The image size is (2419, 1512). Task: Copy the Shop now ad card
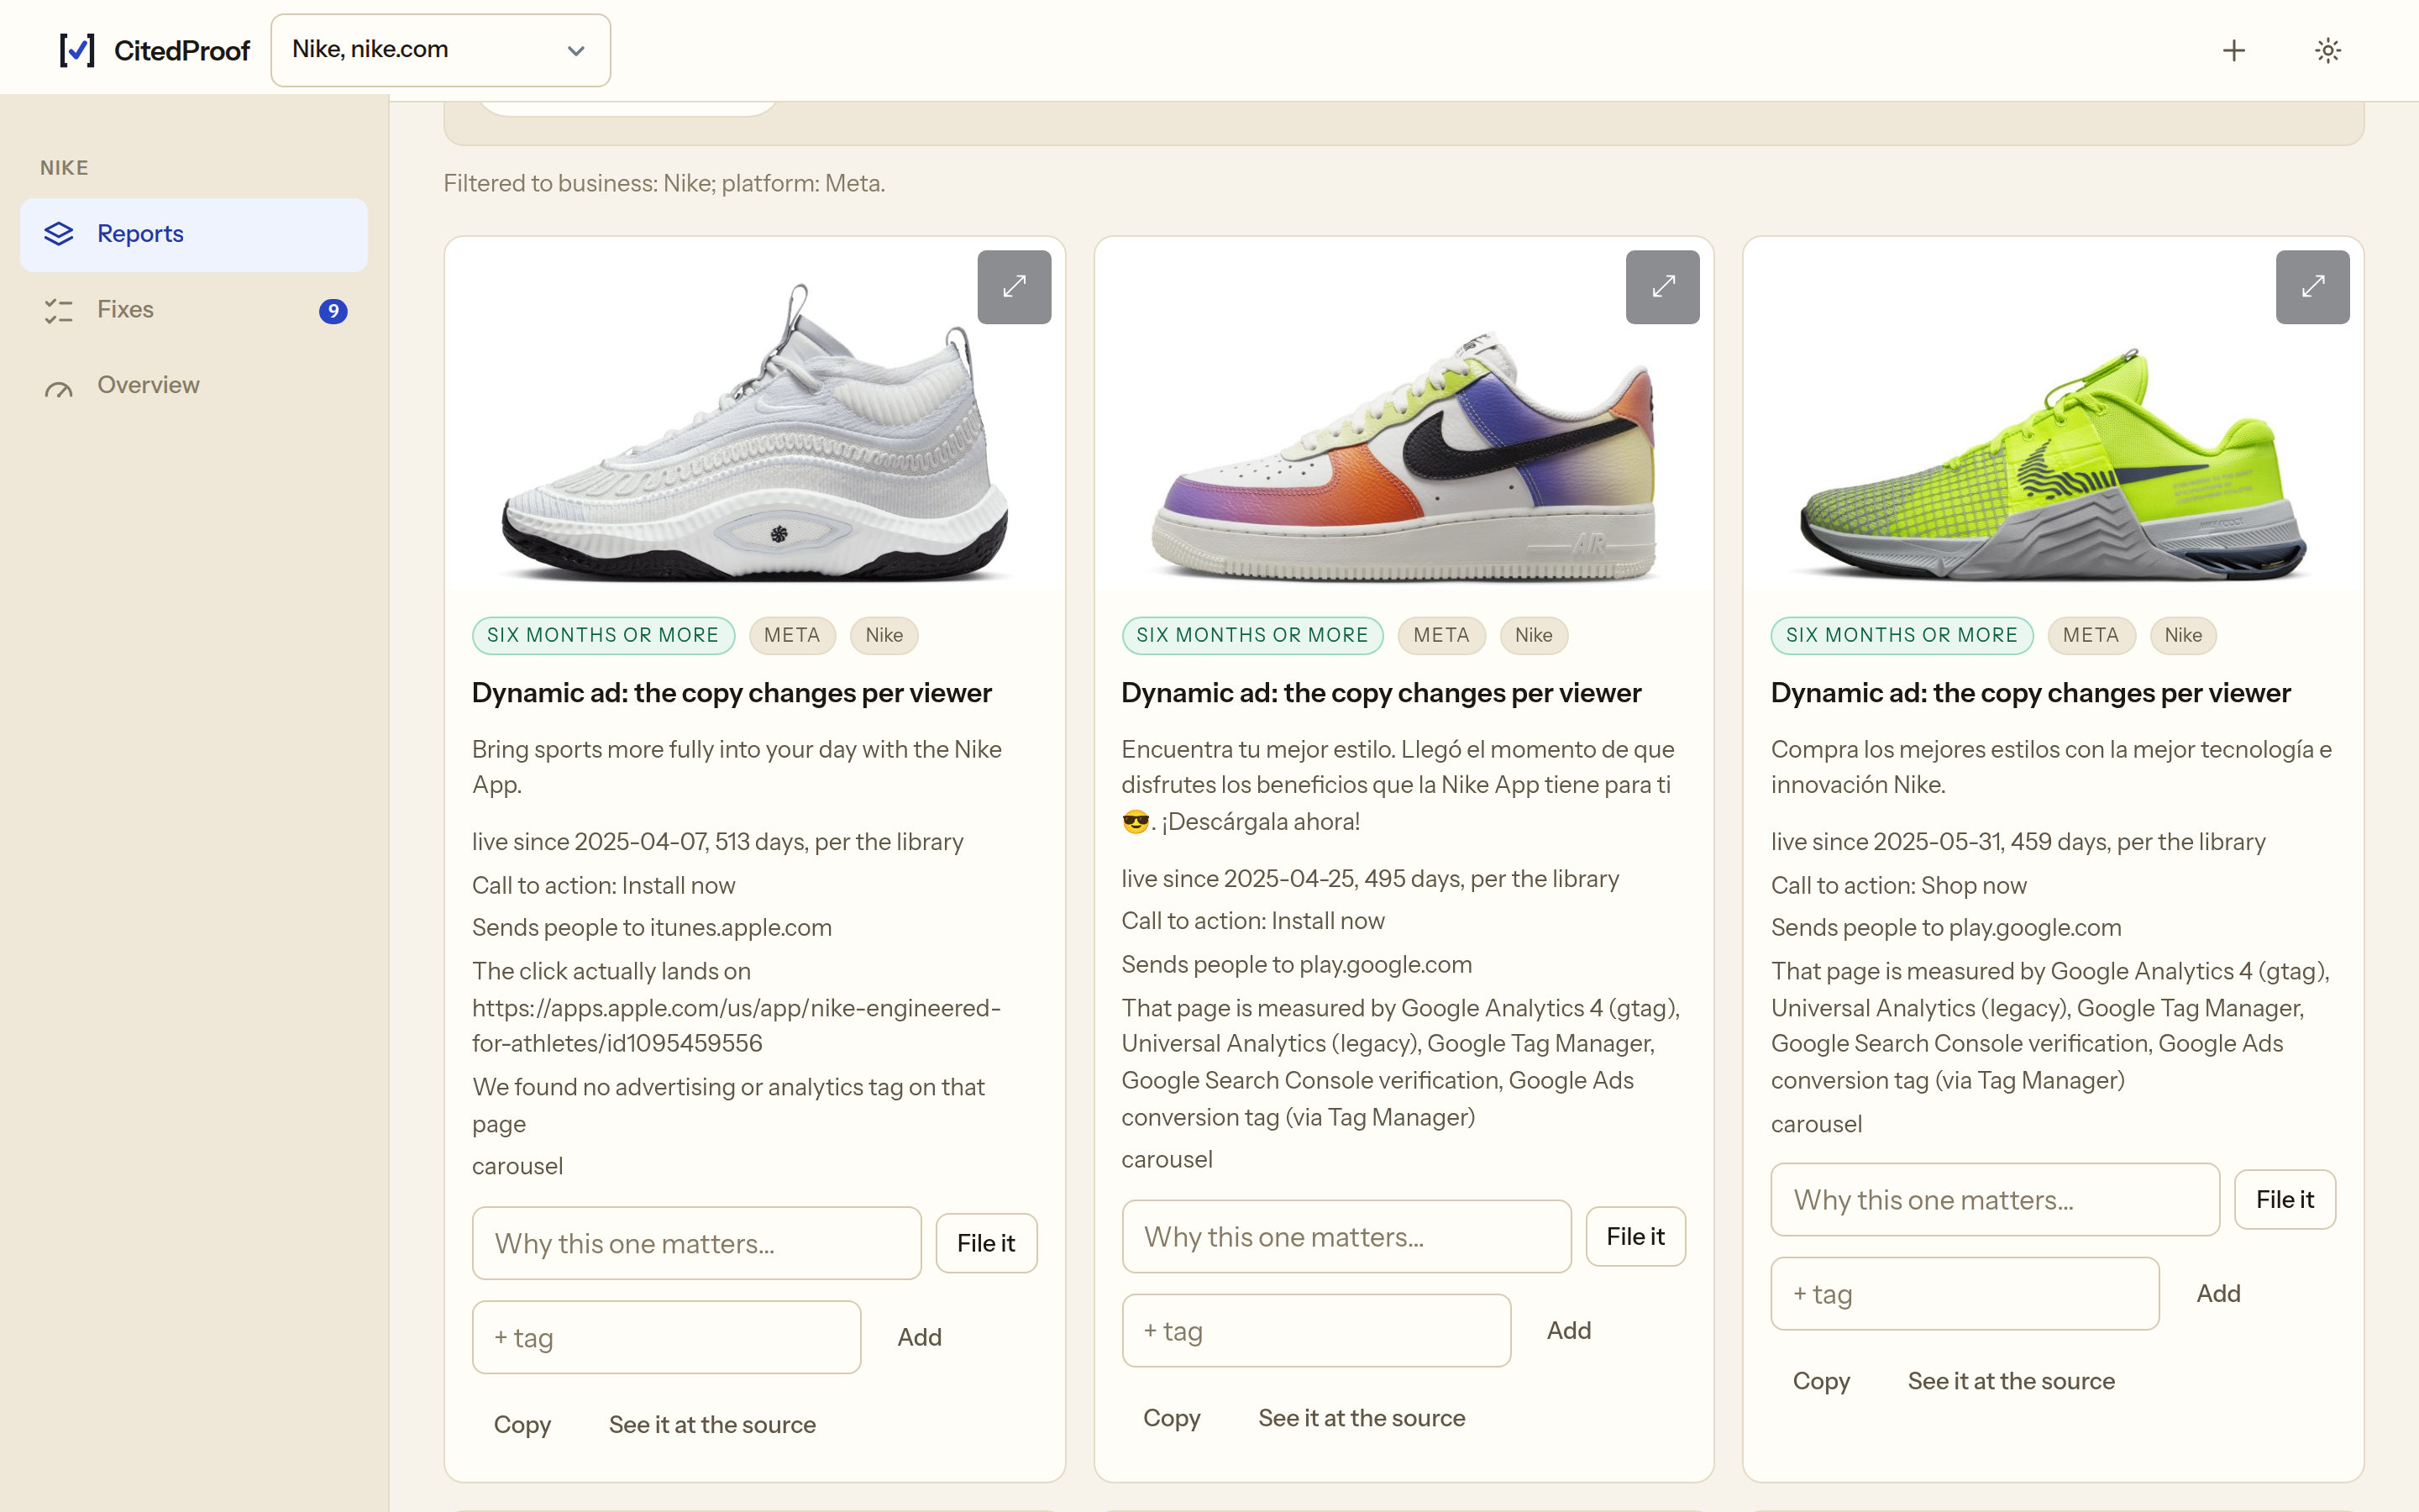tap(1821, 1380)
